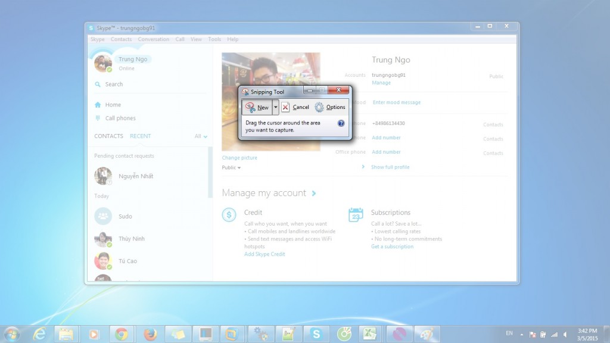This screenshot has height=343, width=610.
Task: Open the Tools menu
Action: [x=214, y=39]
